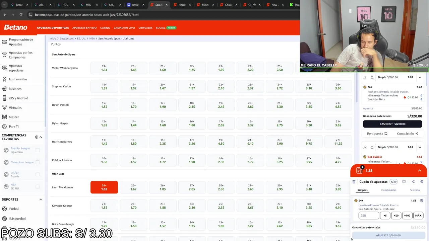Toggle notifications bell on S/300.00 bet
This screenshot has width=429, height=241.
[x=372, y=147]
